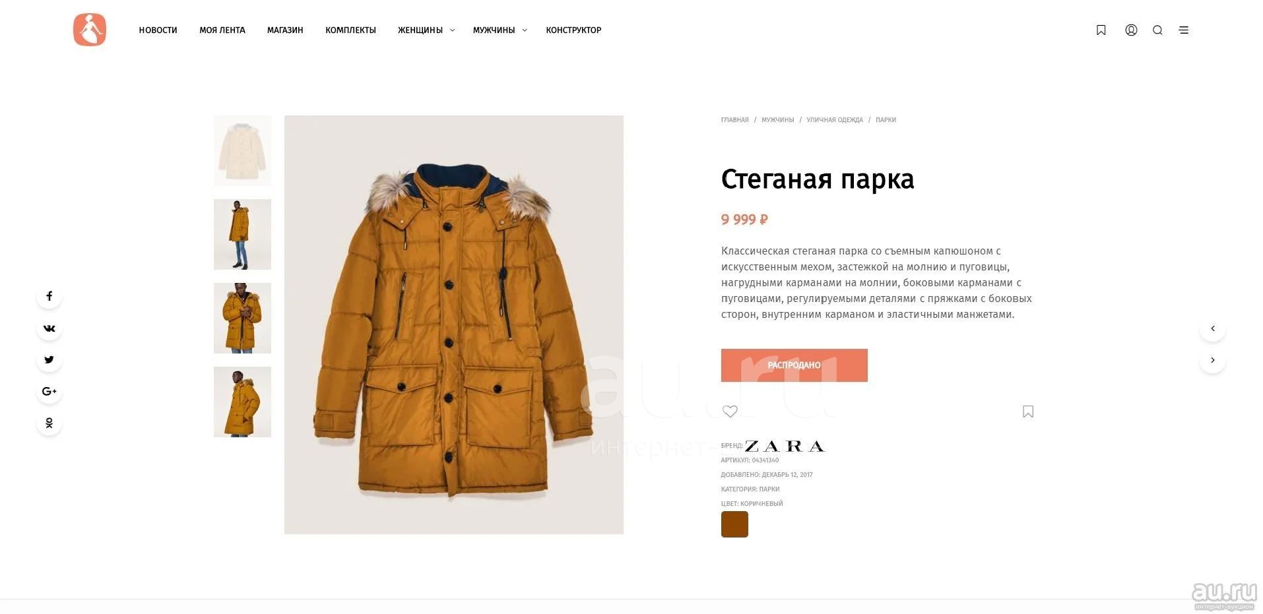Share the parka on Odnoklassniki
The height and width of the screenshot is (614, 1263).
pyautogui.click(x=49, y=423)
